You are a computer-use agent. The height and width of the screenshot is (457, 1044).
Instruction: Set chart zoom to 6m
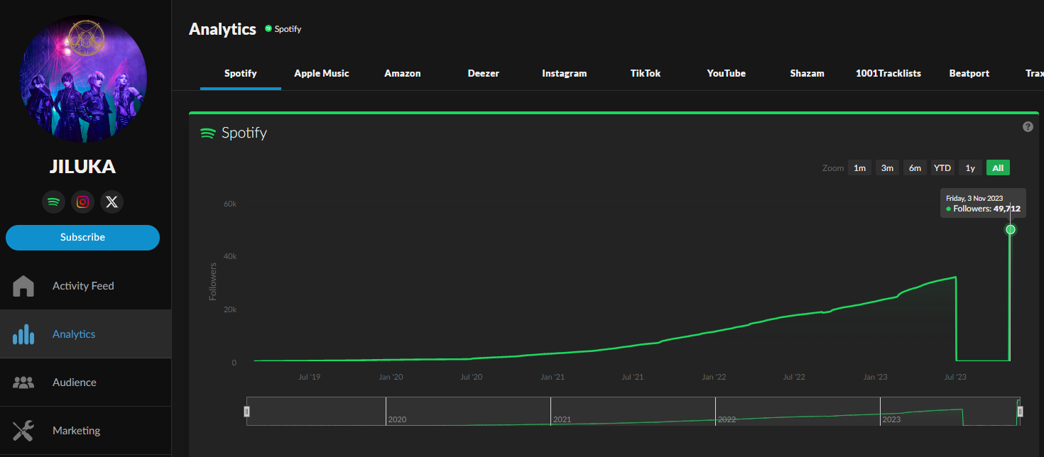[x=915, y=168]
